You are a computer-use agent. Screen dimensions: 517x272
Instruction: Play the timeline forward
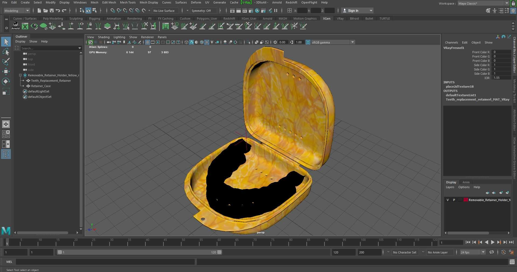coord(492,242)
